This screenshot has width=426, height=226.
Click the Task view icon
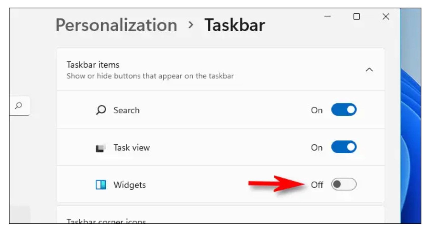coord(101,148)
